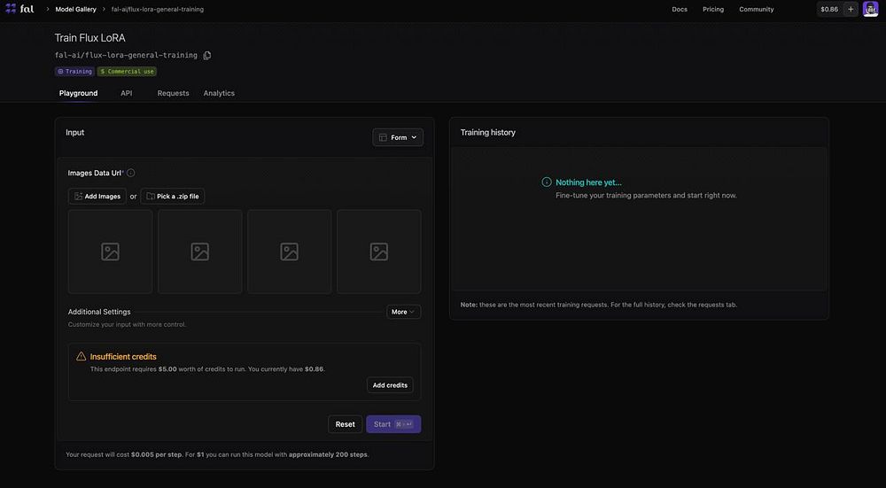Click the Nothing here yet message
Viewport: 886px width, 488px height.
pyautogui.click(x=588, y=182)
